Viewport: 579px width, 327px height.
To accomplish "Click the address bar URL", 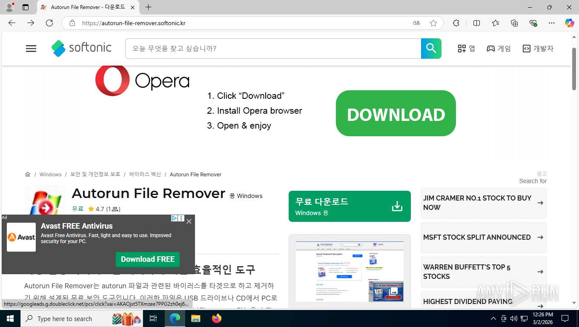I will [x=134, y=23].
